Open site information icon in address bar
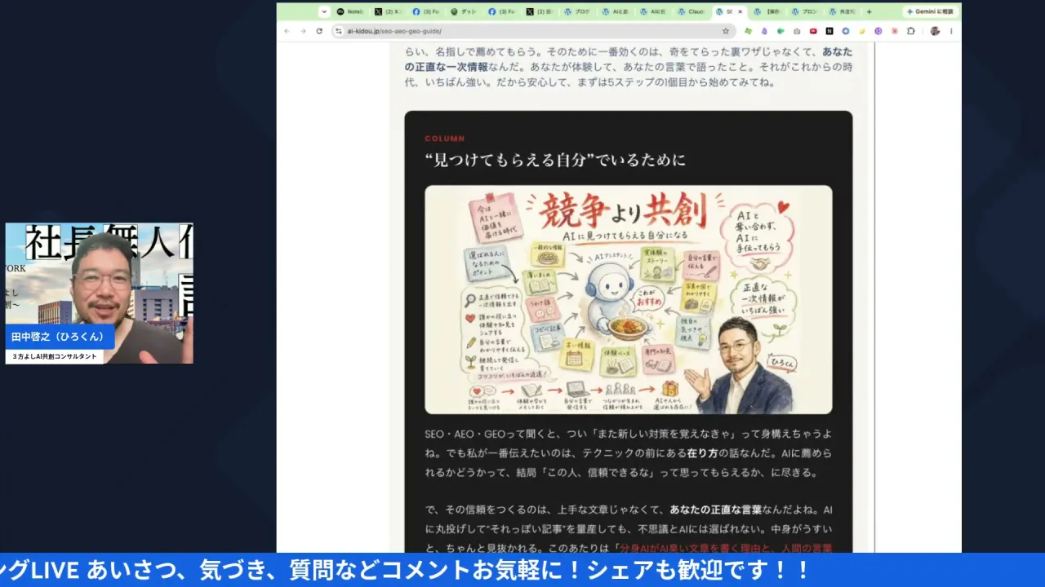Image resolution: width=1045 pixels, height=587 pixels. click(x=339, y=31)
